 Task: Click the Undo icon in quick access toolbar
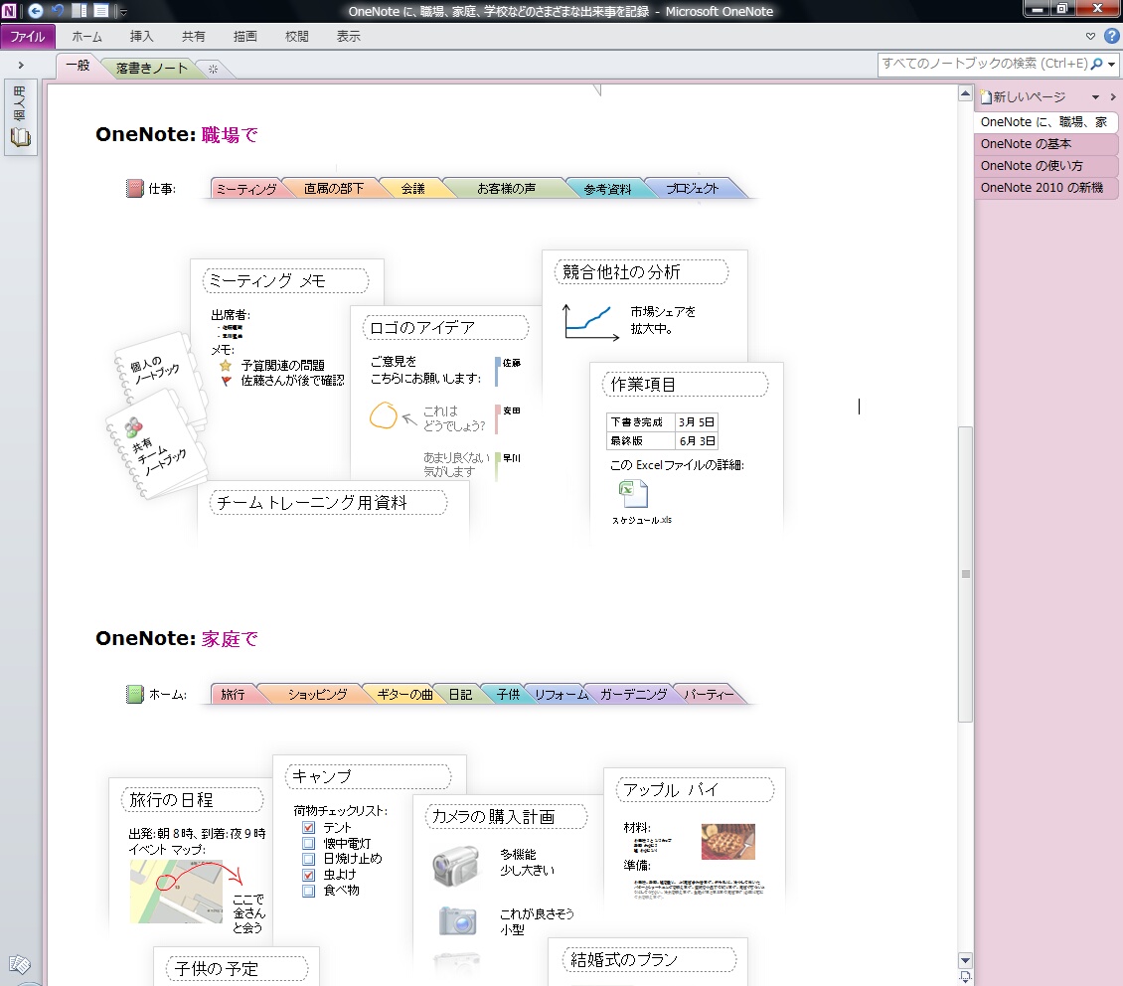click(x=58, y=11)
